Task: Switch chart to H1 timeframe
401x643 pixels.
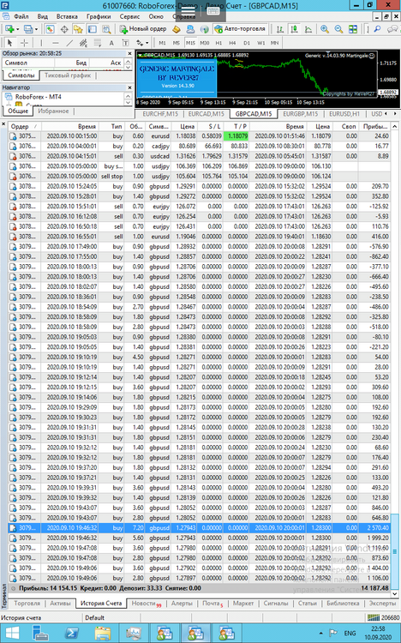Action: 218,43
